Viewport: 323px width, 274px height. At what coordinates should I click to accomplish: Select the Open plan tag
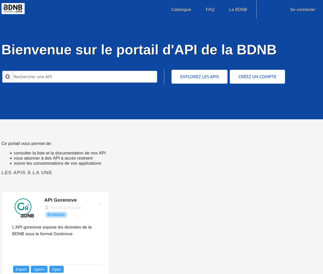56,269
